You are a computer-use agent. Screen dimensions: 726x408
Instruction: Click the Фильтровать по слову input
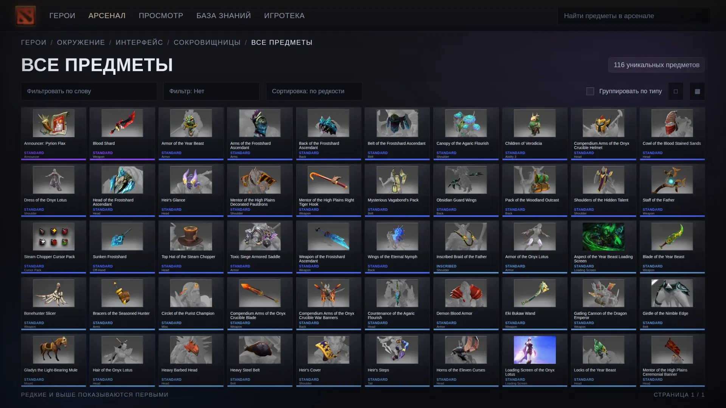(x=89, y=91)
